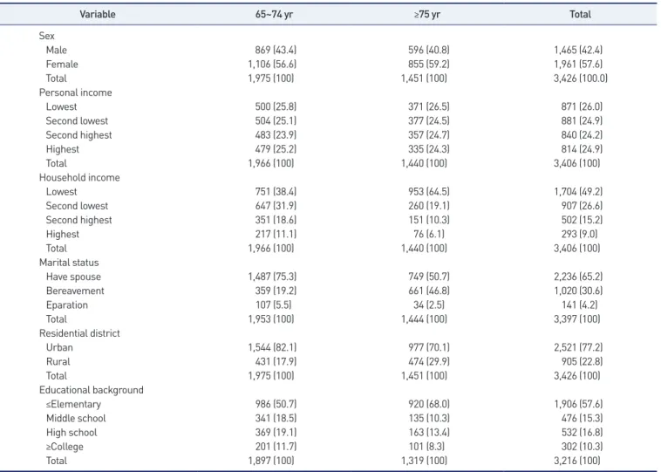The width and height of the screenshot is (661, 472).
Task: Click the cell '953 (64.5)'
Action: click(429, 192)
